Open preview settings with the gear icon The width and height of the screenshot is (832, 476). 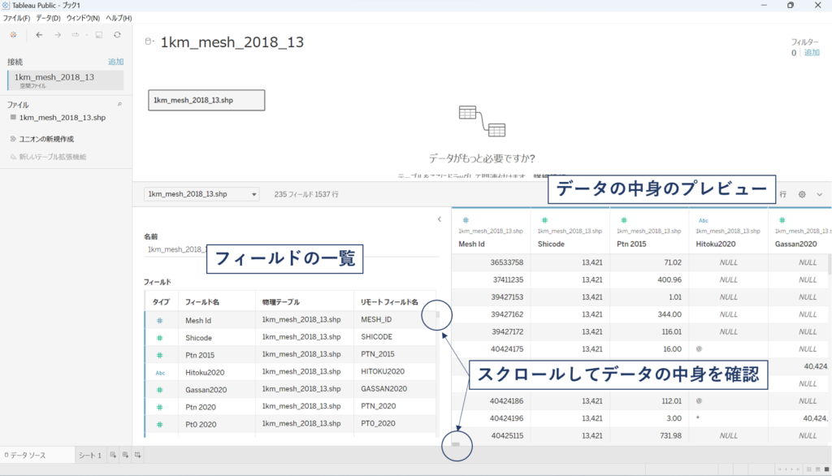[802, 194]
